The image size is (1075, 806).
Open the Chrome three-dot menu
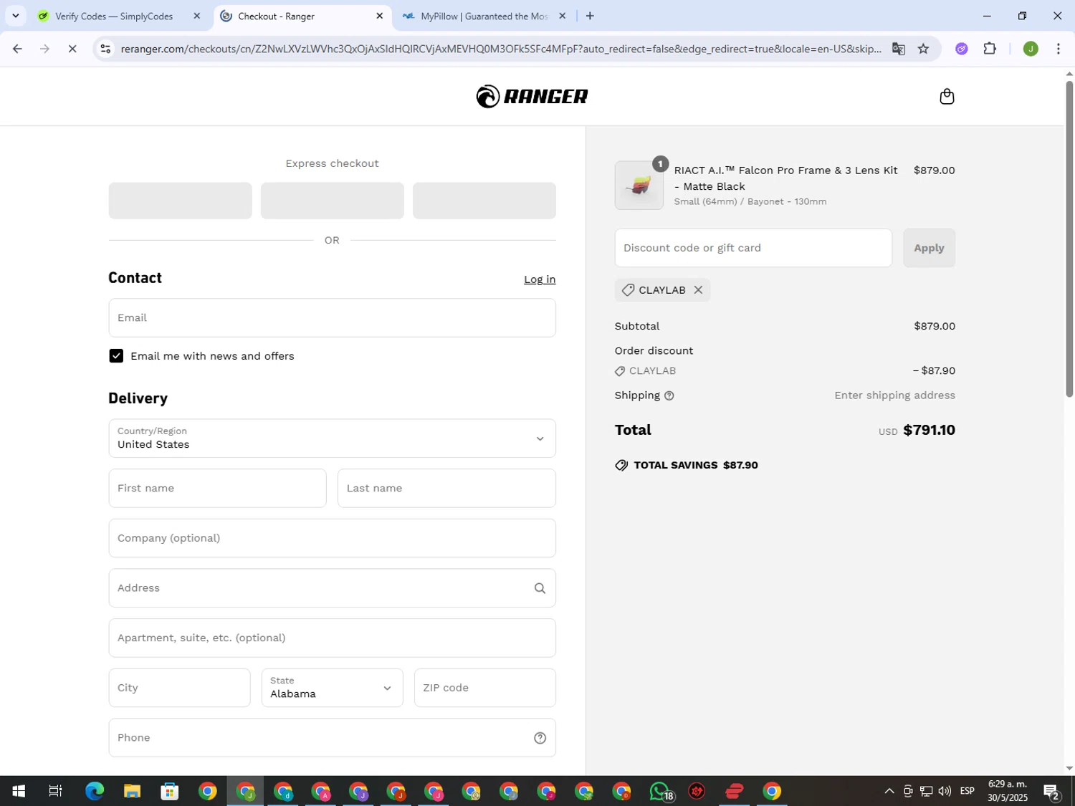(x=1059, y=49)
